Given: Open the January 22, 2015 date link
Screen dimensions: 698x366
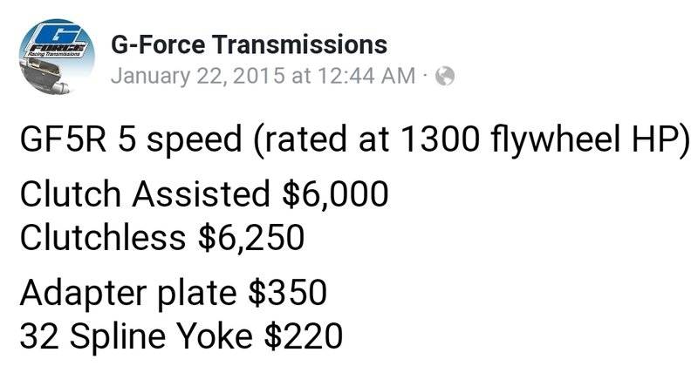Looking at the screenshot, I should point(197,76).
